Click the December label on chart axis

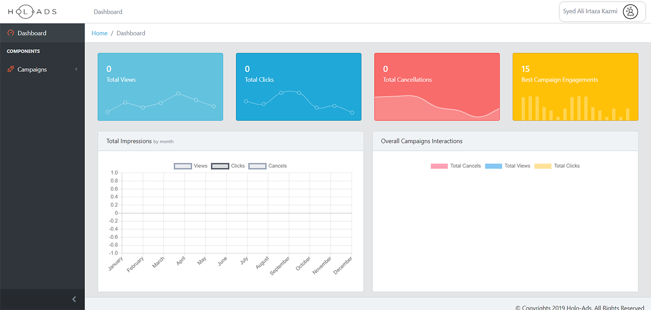point(343,265)
